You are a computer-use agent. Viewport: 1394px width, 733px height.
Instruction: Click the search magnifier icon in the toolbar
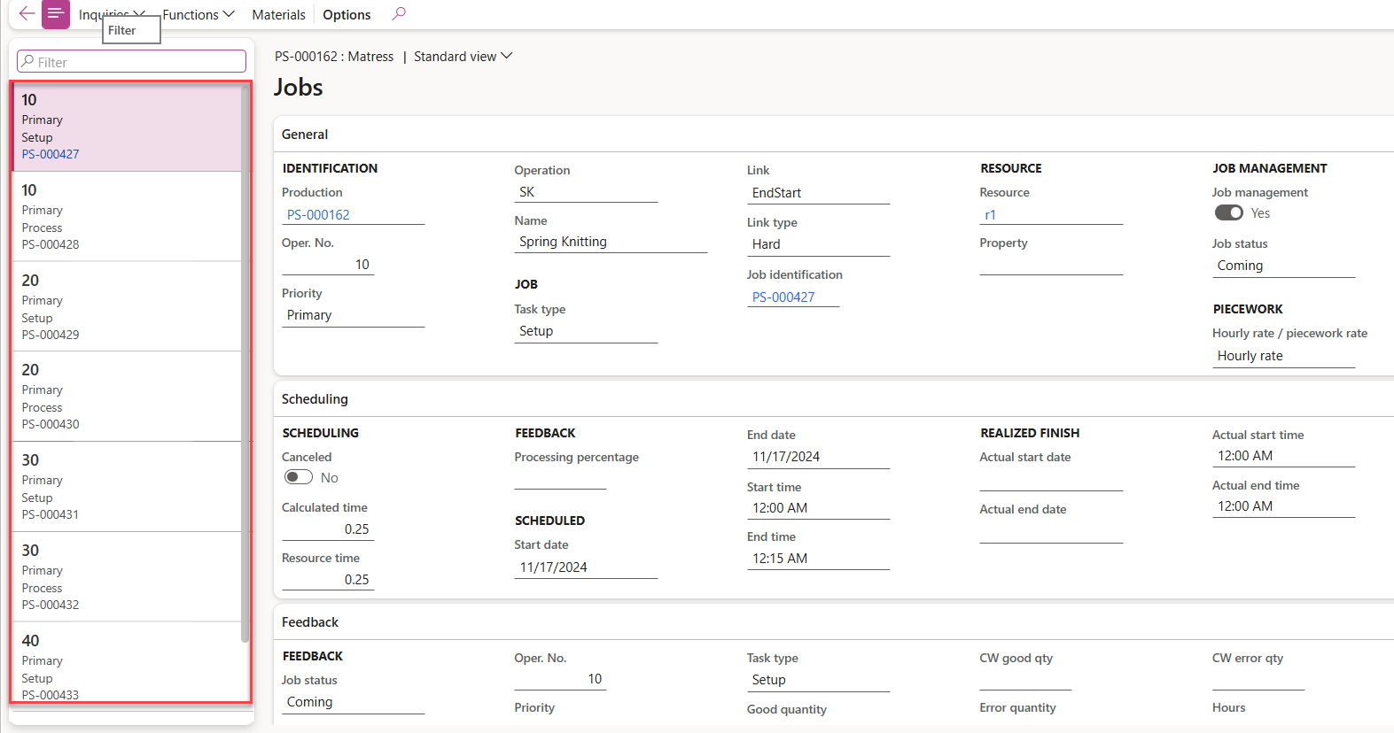pos(399,13)
